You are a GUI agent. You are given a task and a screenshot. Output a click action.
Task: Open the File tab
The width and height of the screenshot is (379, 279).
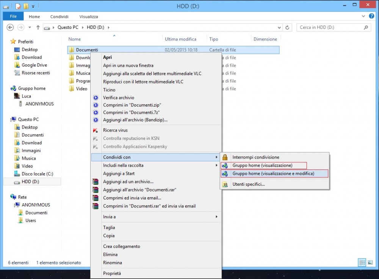click(13, 17)
